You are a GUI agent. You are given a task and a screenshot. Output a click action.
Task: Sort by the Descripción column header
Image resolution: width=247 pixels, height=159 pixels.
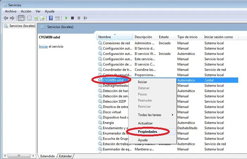[145, 37]
